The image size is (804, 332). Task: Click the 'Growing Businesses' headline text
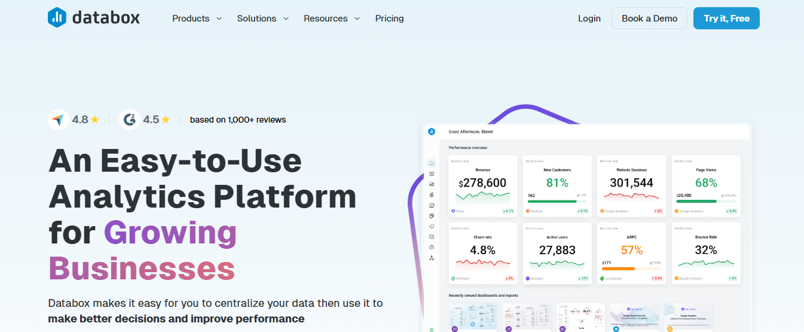(143, 250)
